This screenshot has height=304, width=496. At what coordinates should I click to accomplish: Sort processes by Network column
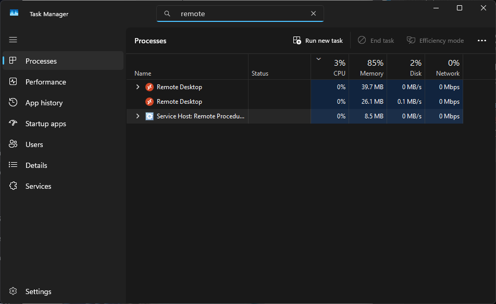pyautogui.click(x=447, y=68)
